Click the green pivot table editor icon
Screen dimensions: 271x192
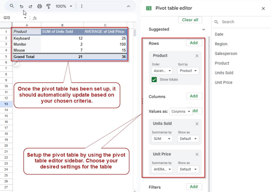(x=149, y=8)
